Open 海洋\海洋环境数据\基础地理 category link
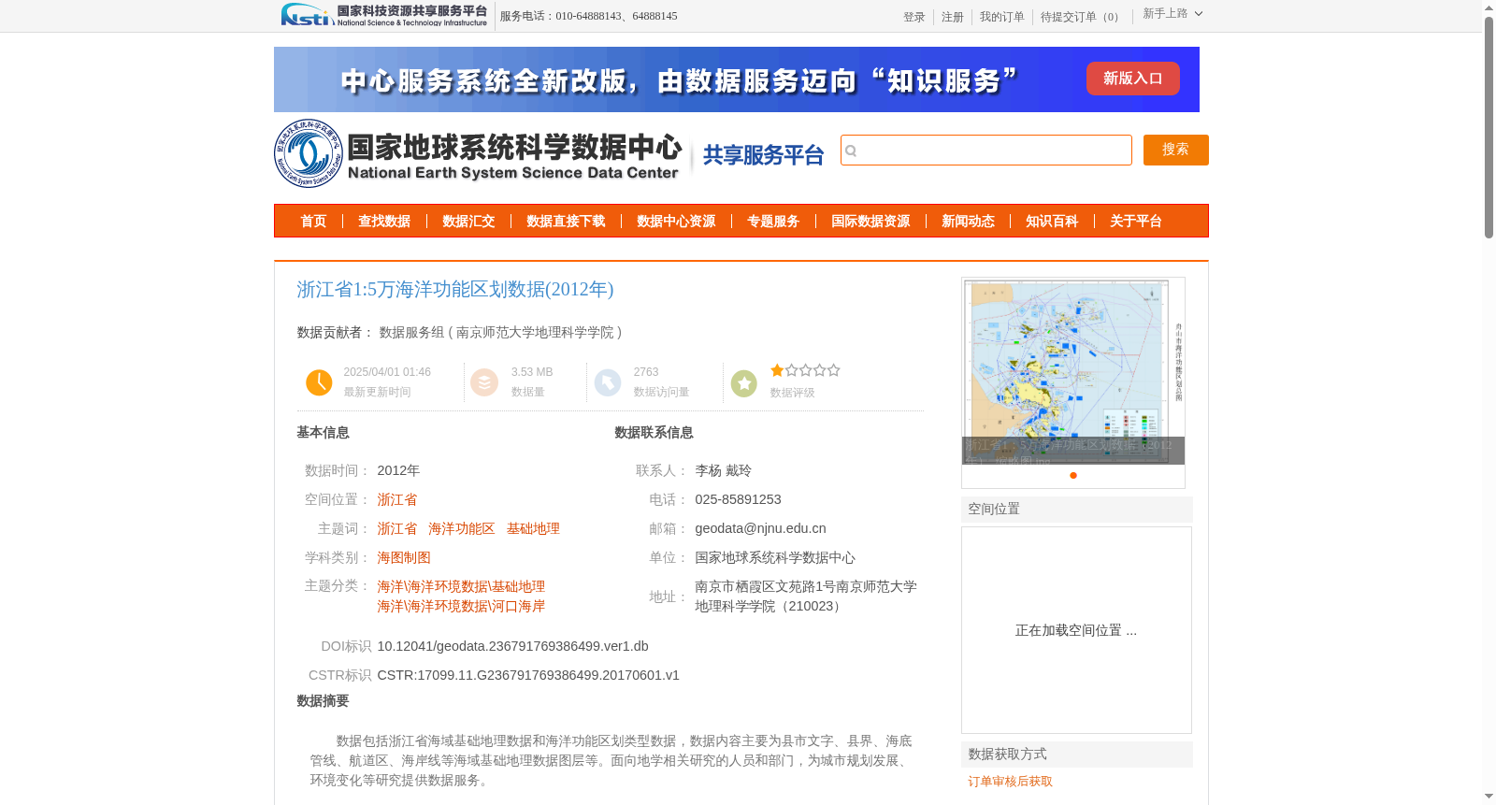The height and width of the screenshot is (805, 1496). point(461,586)
